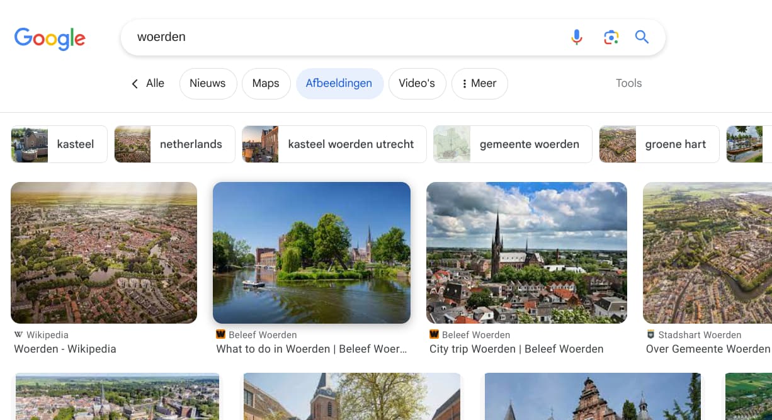
Task: Open church skyline City trip photo
Action: [526, 253]
